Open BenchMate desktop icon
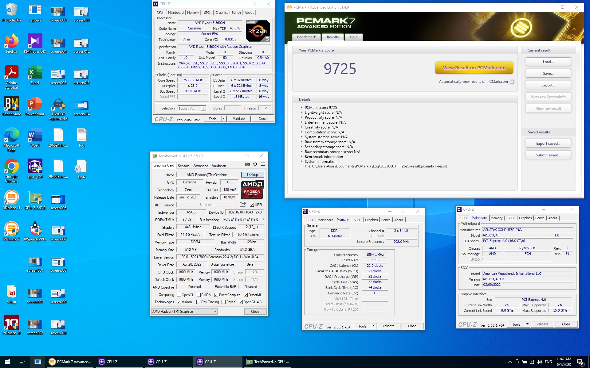Viewport: 590px width, 368px height. 12,106
